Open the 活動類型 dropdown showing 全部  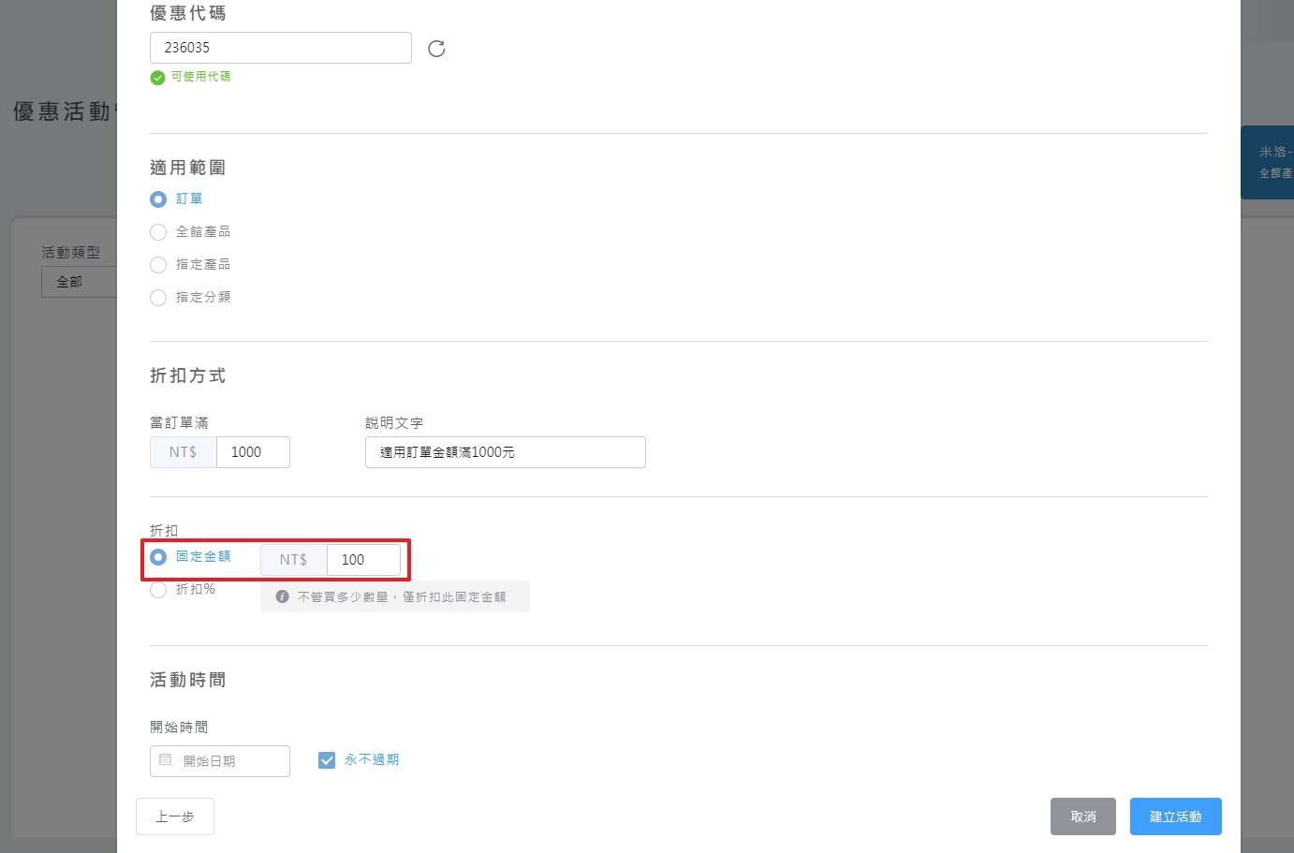pyautogui.click(x=79, y=282)
